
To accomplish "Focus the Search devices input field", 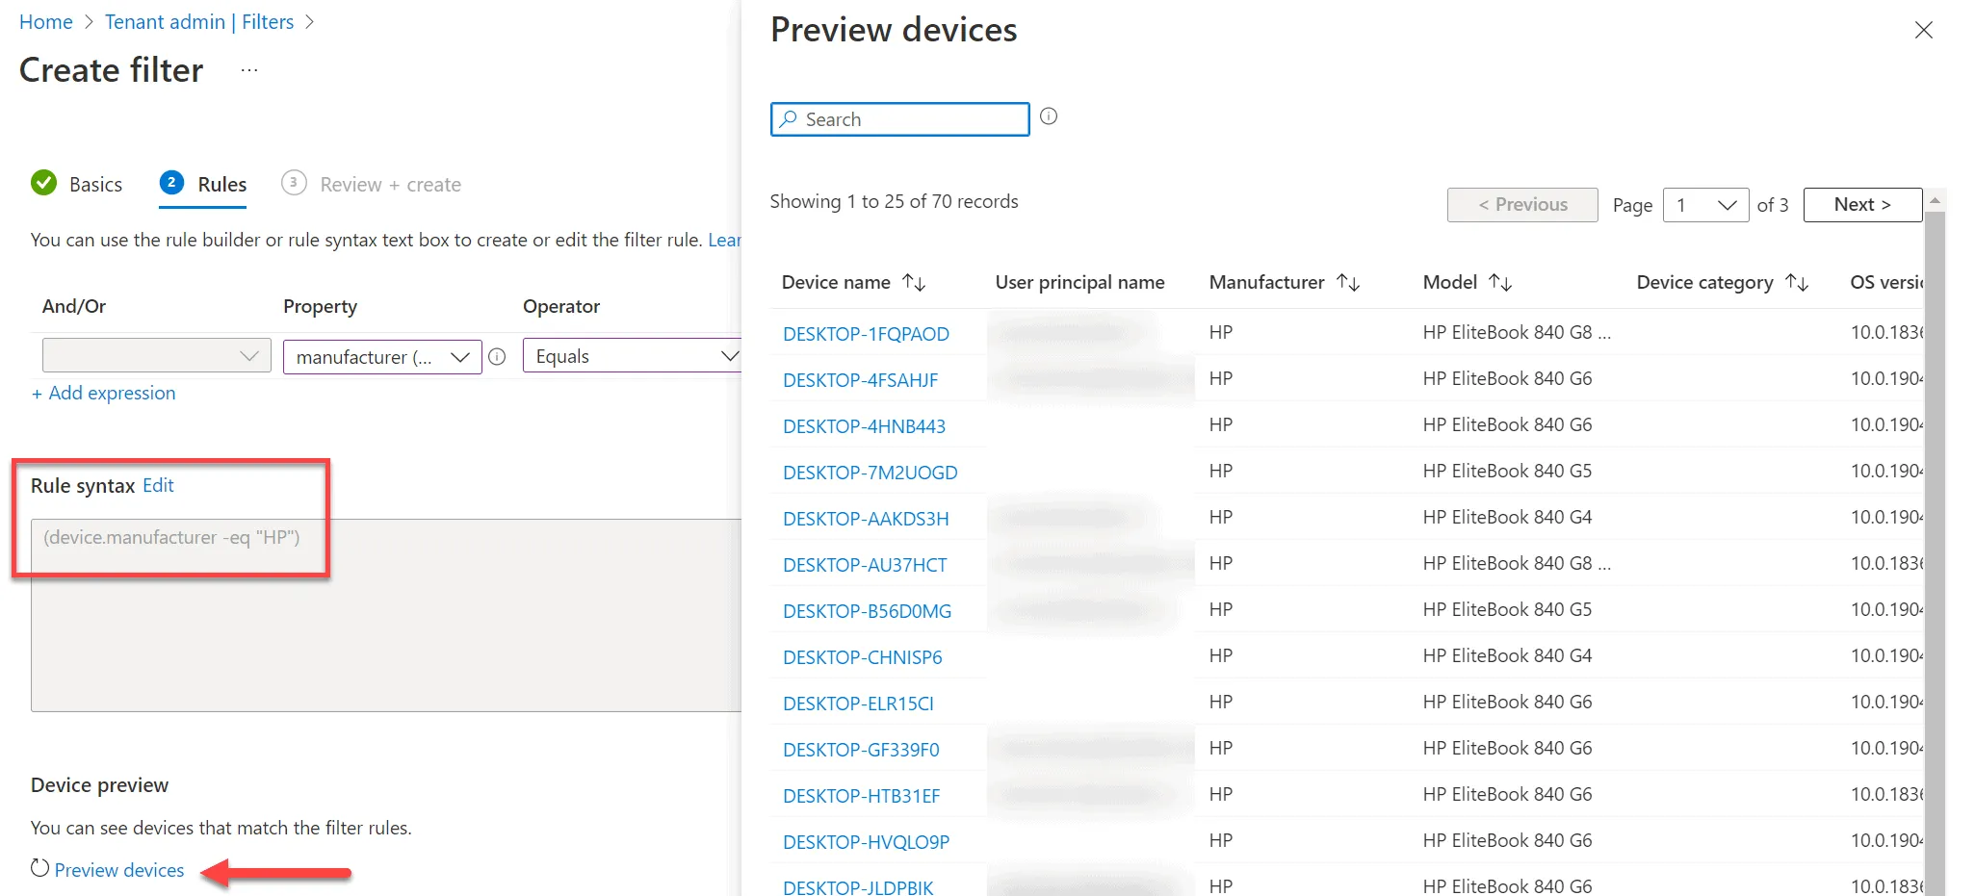I will pos(899,119).
